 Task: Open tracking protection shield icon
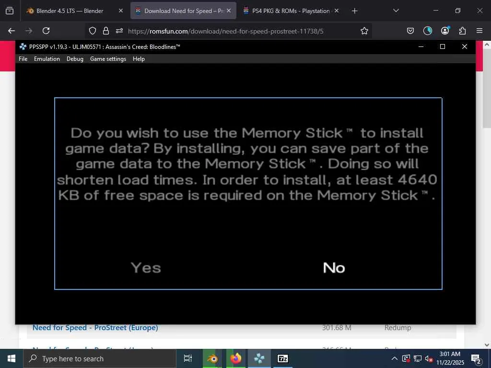(93, 31)
